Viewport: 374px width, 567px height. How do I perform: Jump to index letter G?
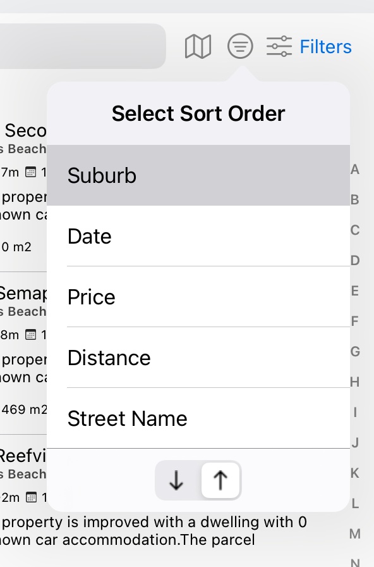coord(355,351)
